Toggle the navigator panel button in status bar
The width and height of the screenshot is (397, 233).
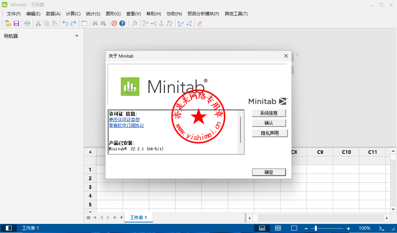9,228
